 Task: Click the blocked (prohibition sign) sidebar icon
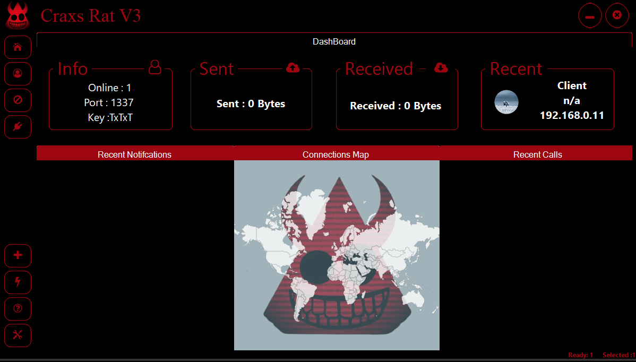click(x=18, y=100)
